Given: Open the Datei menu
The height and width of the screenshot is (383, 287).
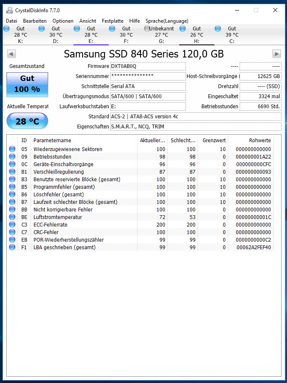Looking at the screenshot, I should (x=11, y=21).
